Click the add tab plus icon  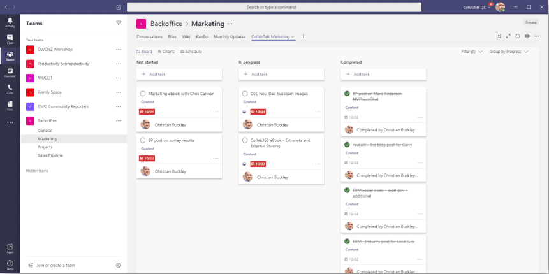click(304, 36)
